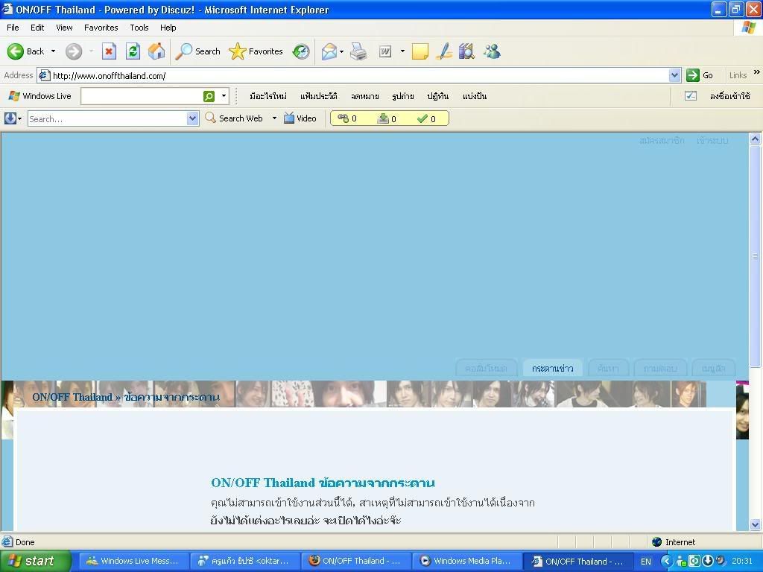This screenshot has height=572, width=763.
Task: Click the ปฏิทิน Windows Live link
Action: point(438,96)
